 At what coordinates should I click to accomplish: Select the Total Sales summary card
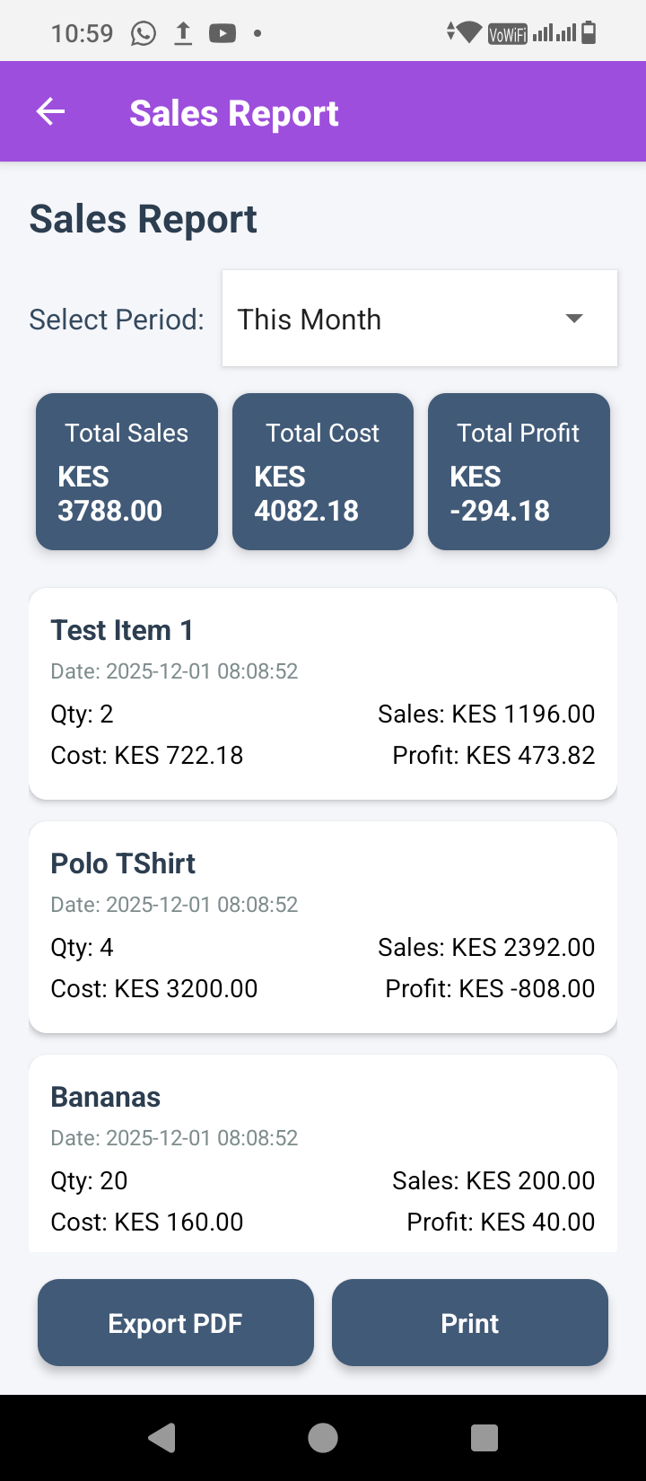click(127, 471)
